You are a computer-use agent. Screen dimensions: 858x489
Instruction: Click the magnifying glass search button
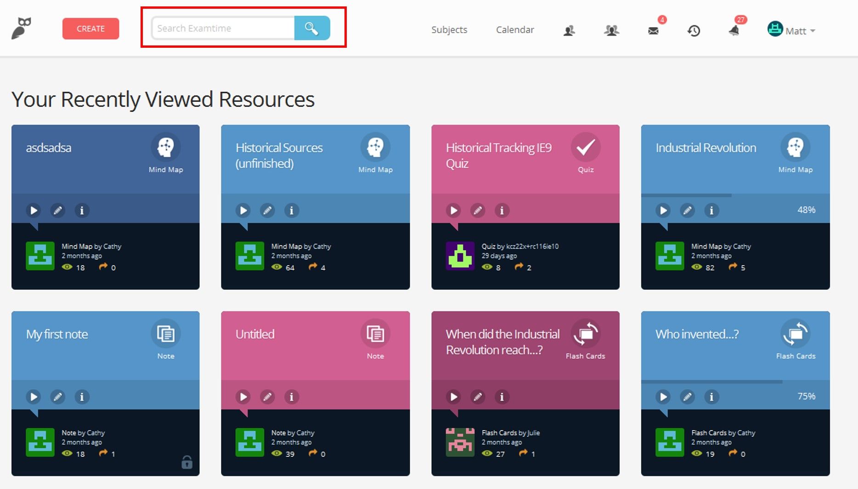312,28
